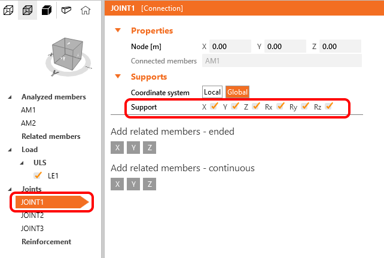Click the 3D orientation view cube
This screenshot has height=258, width=384.
click(68, 54)
